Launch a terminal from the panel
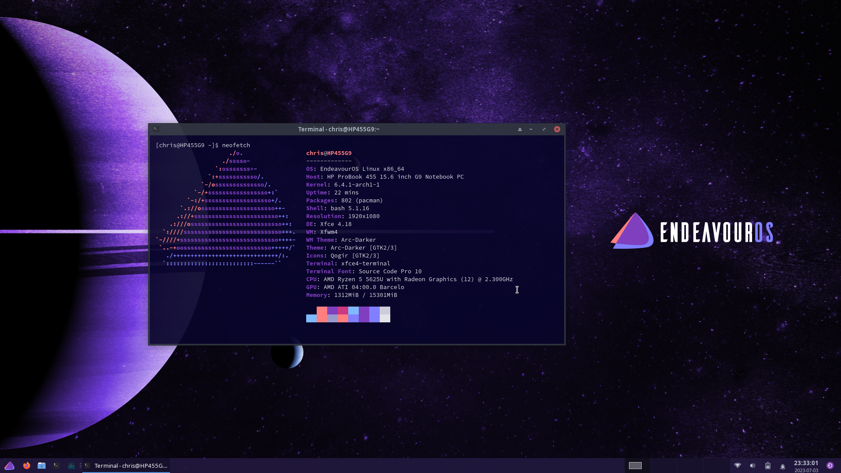This screenshot has width=841, height=473. pos(57,466)
